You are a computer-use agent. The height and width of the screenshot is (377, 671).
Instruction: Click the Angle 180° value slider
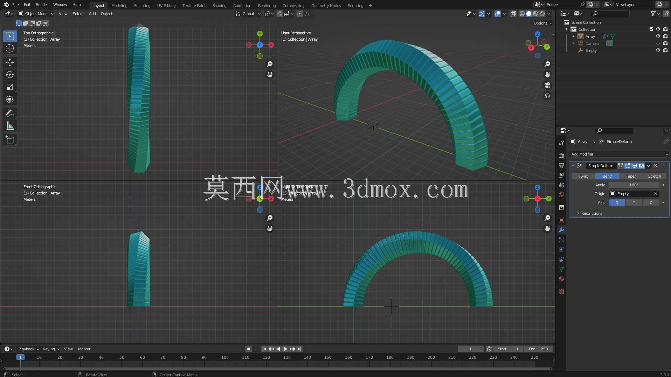[x=634, y=185]
